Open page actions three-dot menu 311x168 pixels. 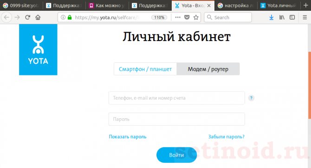point(178,17)
